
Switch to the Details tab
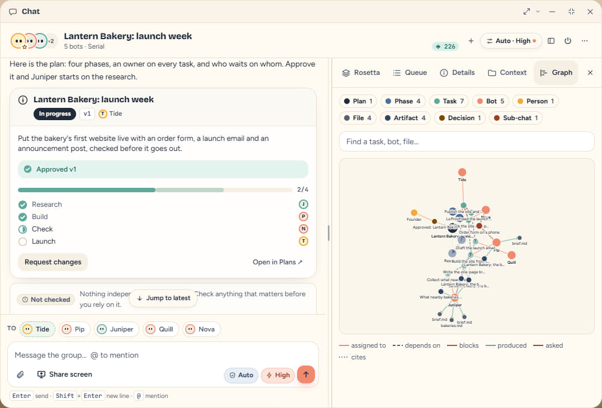[457, 73]
